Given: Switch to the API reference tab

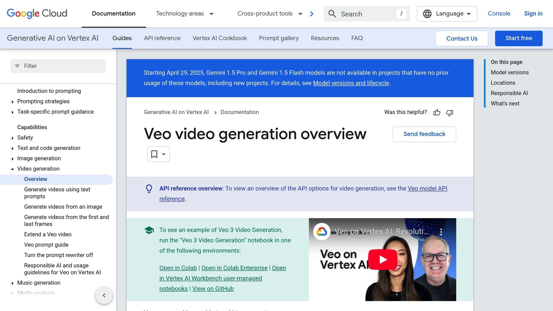Looking at the screenshot, I should click(162, 38).
